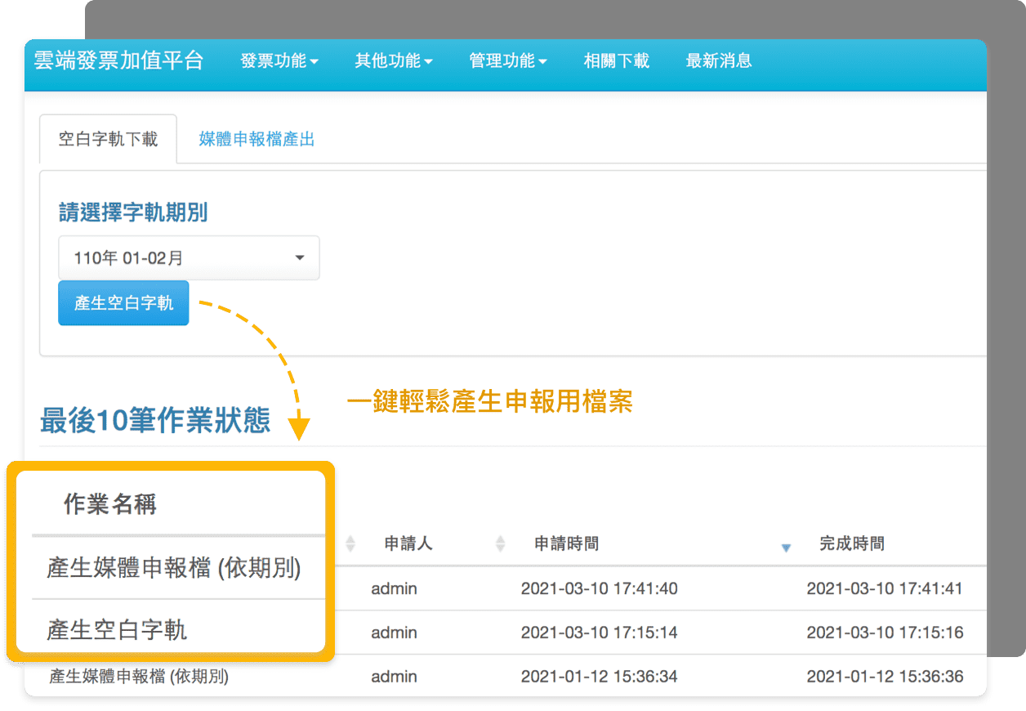This screenshot has height=711, width=1026.
Task: Click admin in the 17:15:14 row
Action: click(x=394, y=633)
